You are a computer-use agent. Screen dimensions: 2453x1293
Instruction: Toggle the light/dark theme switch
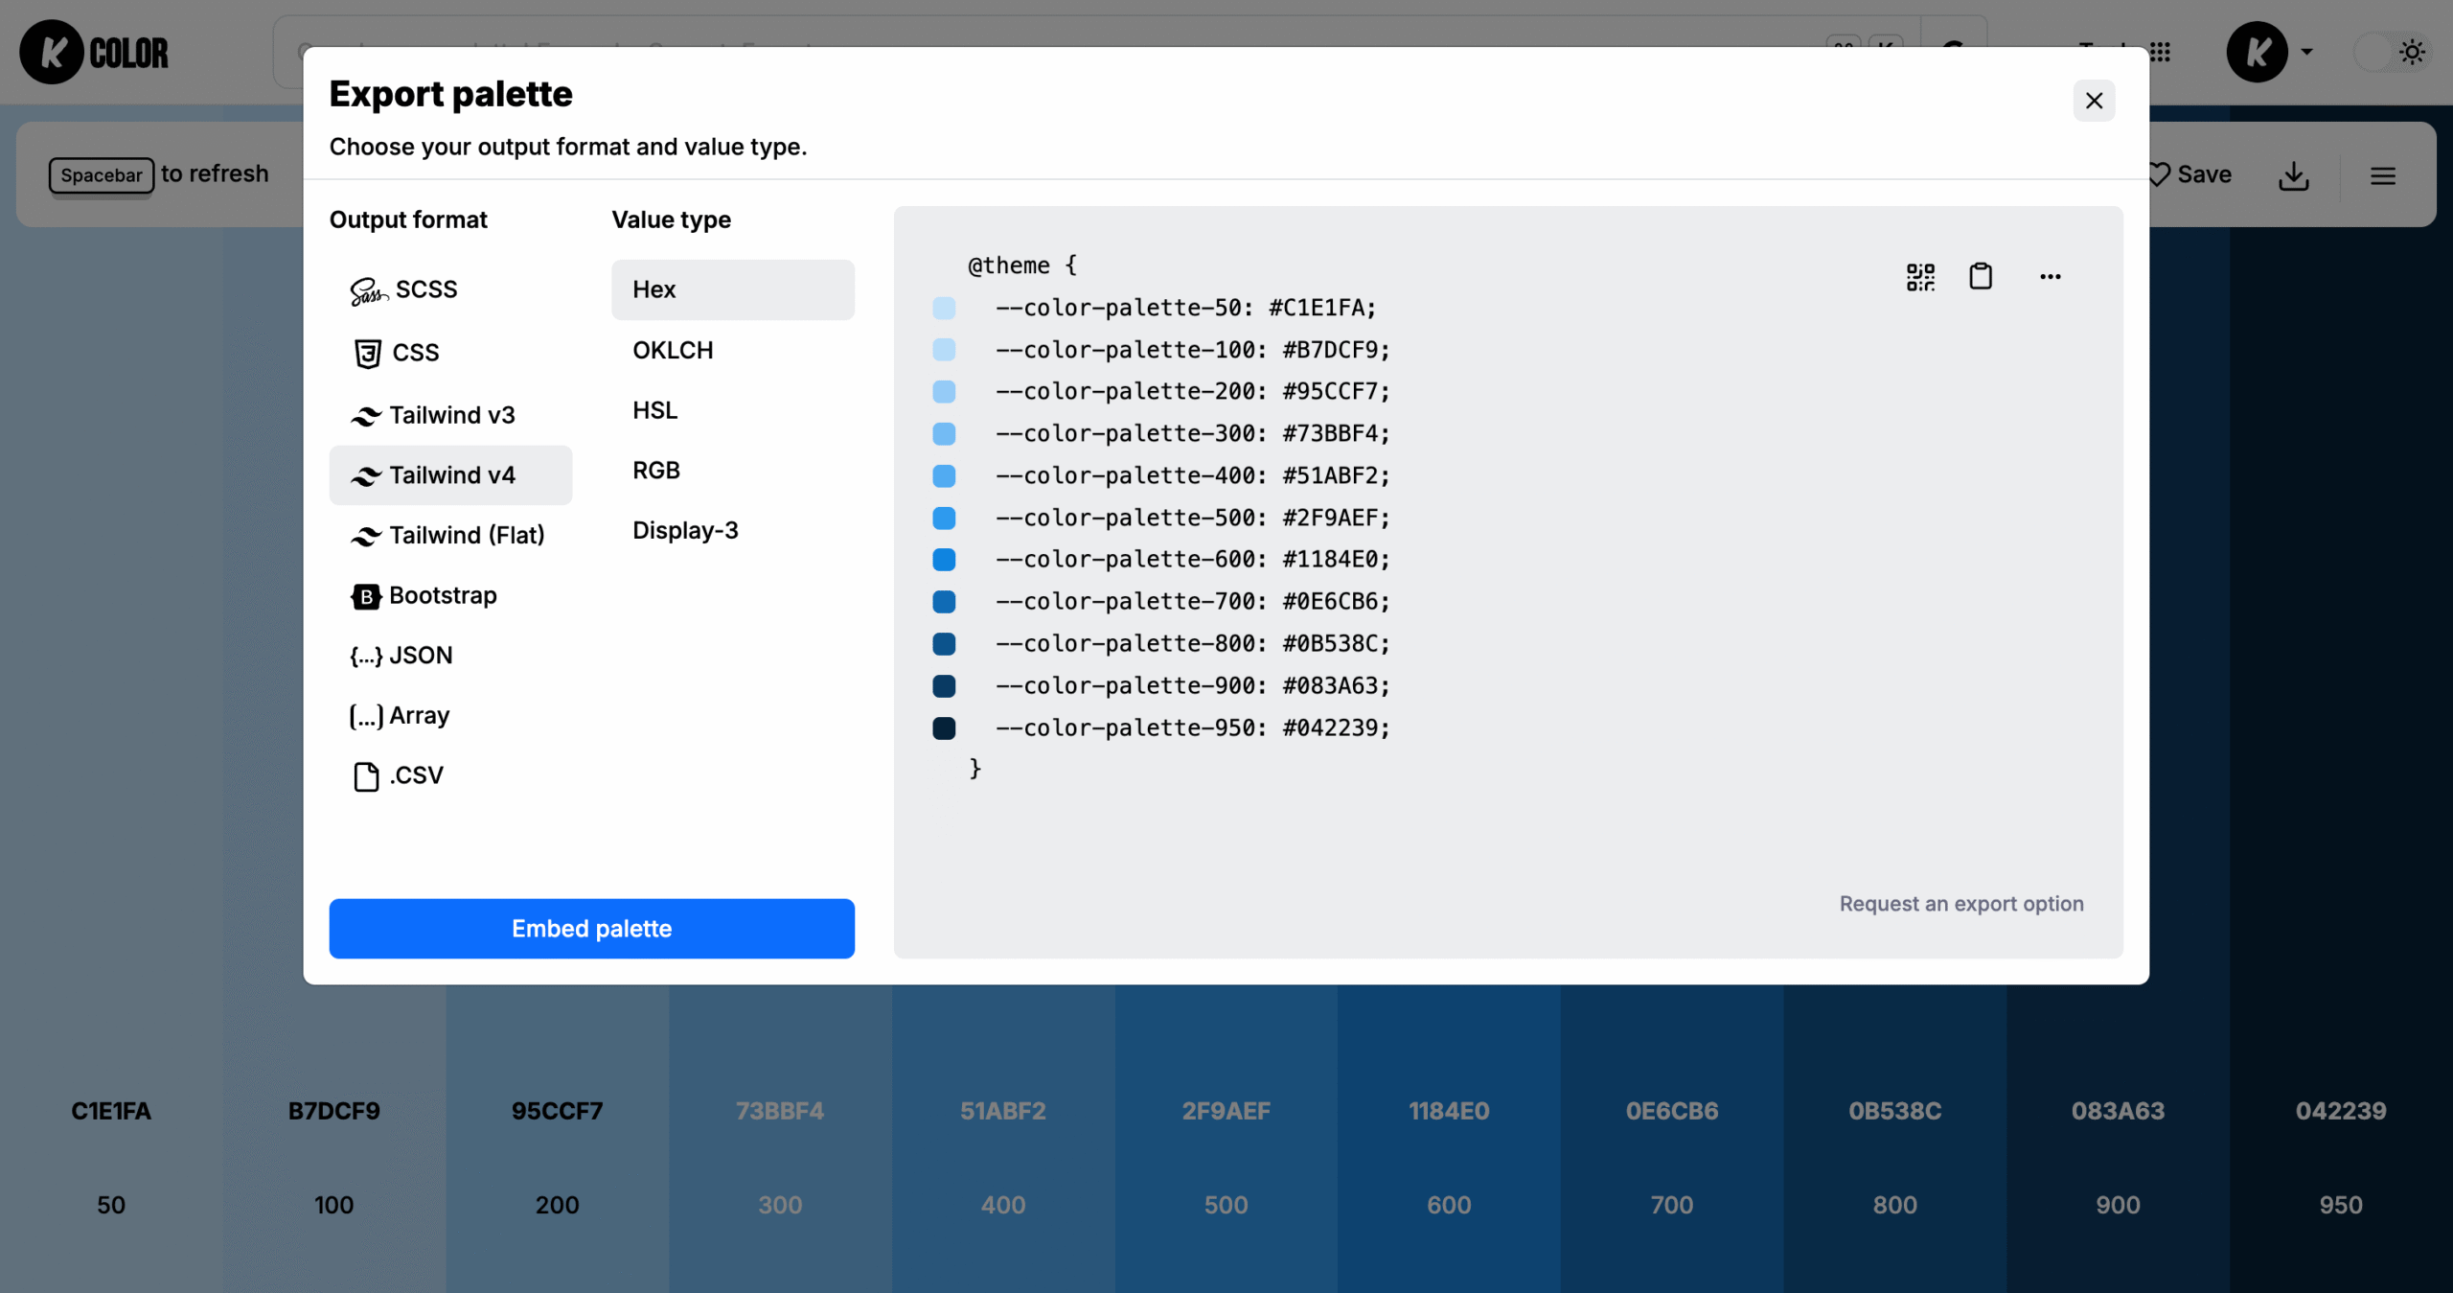(x=2392, y=52)
